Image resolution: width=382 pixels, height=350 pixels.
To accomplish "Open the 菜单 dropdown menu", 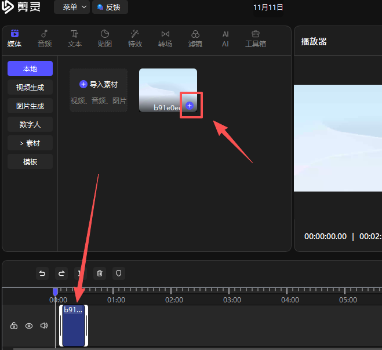I will [x=72, y=8].
